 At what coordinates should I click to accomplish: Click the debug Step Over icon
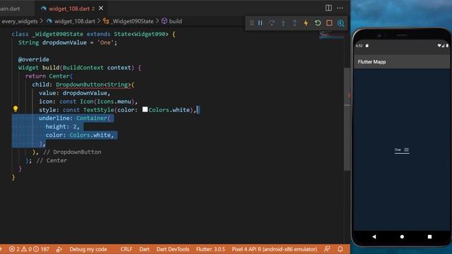point(271,23)
